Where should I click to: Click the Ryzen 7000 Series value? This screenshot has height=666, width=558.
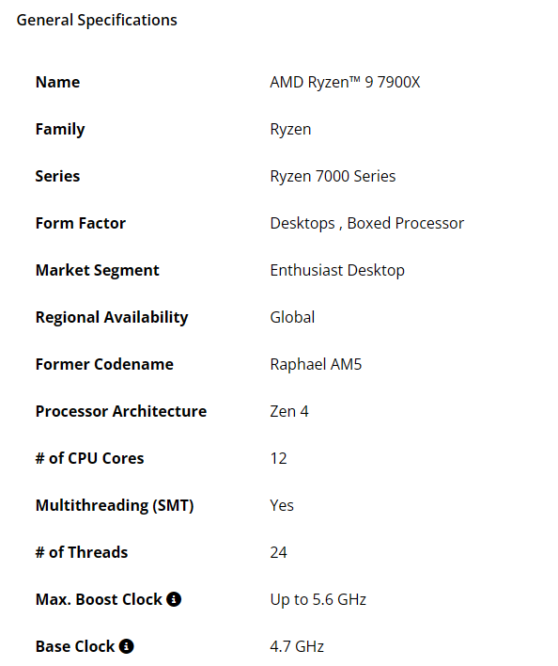(333, 176)
